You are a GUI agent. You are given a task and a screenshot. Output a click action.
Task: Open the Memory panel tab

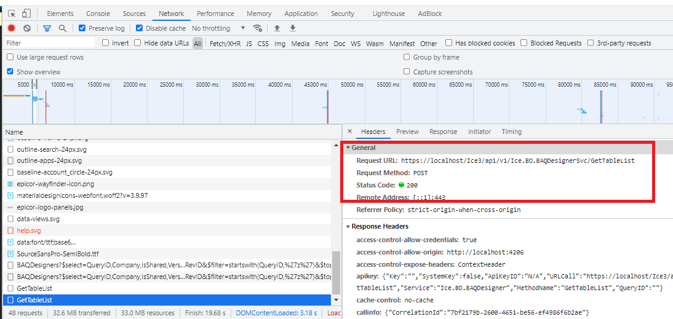[x=259, y=14]
